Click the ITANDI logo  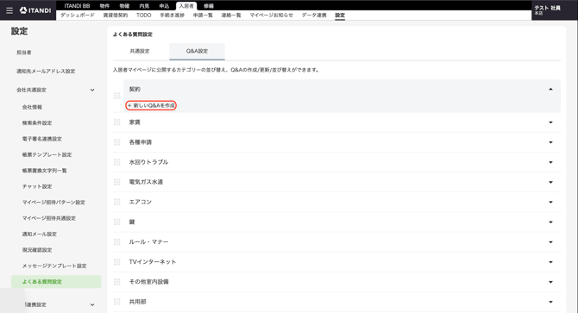35,10
